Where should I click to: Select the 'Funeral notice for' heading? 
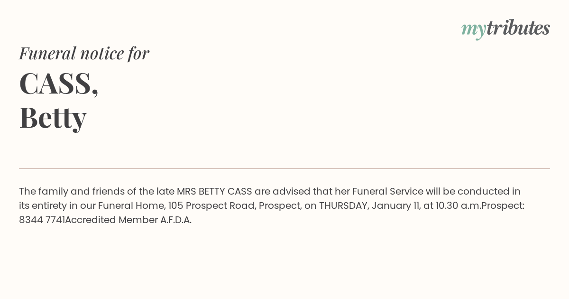tap(84, 53)
